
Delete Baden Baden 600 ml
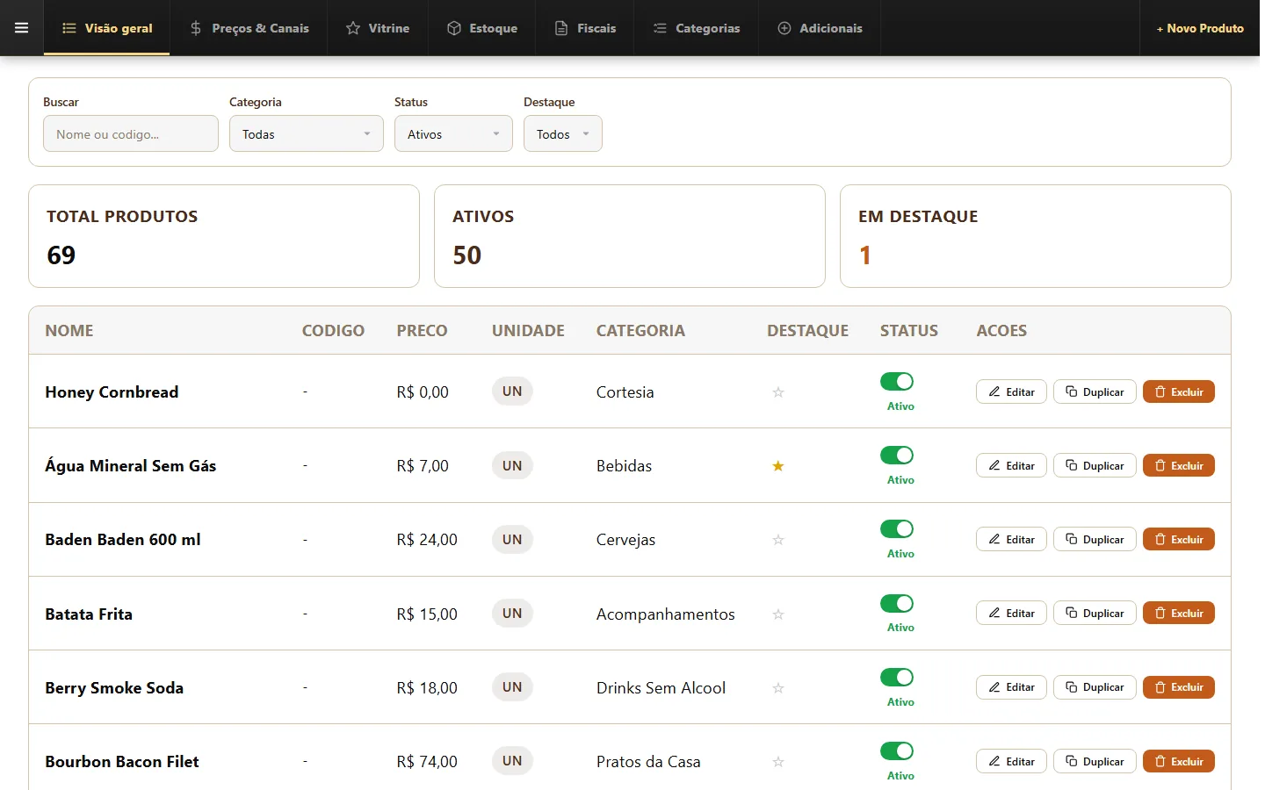[1179, 539]
